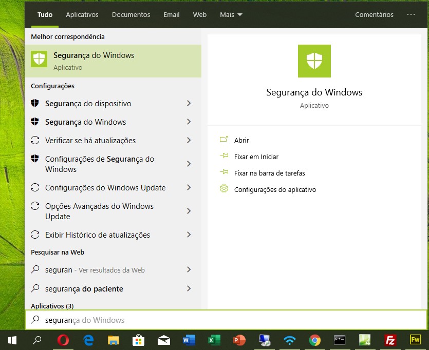Switch to the Web tab
Viewport: 429px width, 350px height.
point(200,14)
